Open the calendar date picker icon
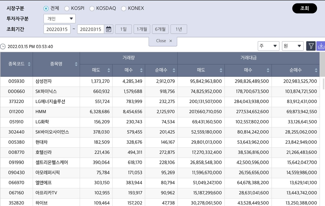The image size is (325, 206). point(109,29)
